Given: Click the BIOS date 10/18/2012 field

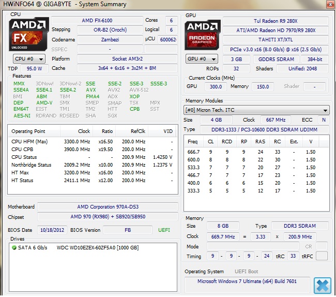Looking at the screenshot, I should (52, 230).
